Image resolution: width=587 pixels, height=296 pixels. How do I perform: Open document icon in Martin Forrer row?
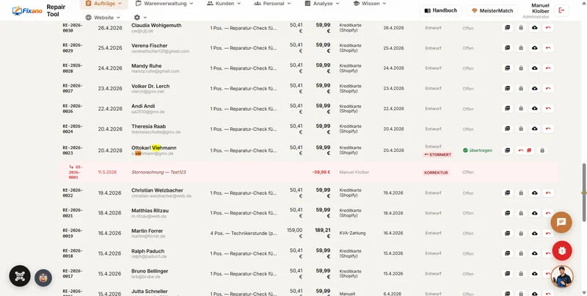[x=507, y=233]
